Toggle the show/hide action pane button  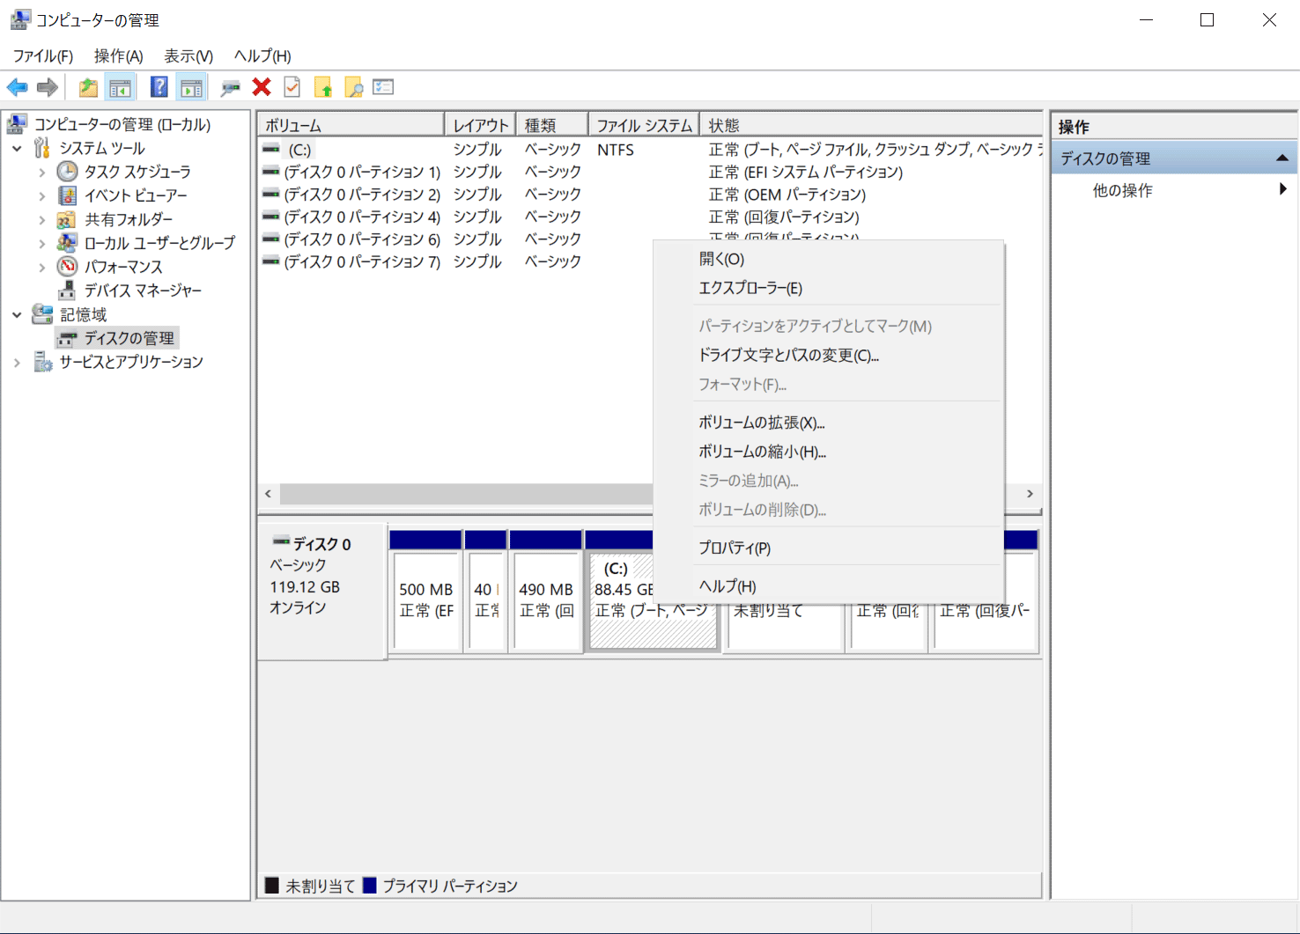(191, 87)
